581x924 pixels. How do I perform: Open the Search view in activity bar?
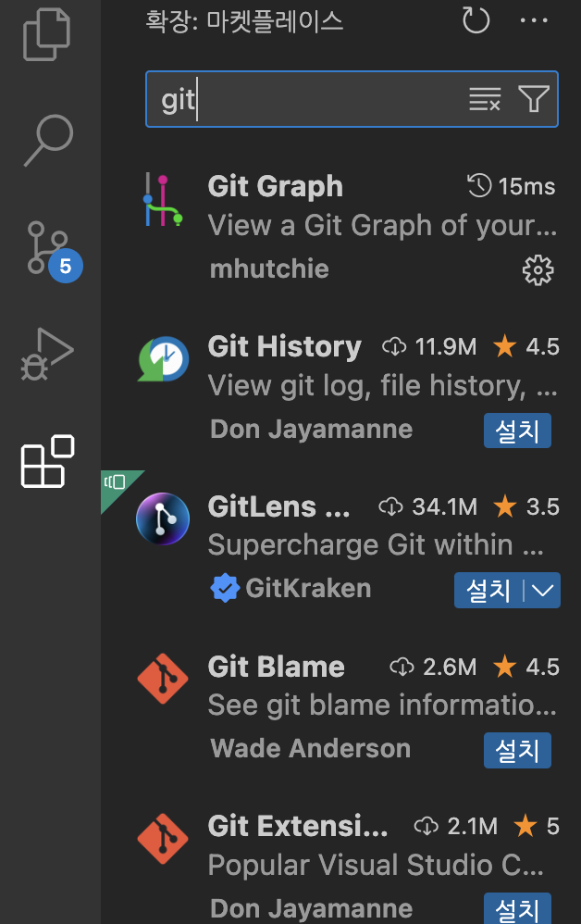49,140
